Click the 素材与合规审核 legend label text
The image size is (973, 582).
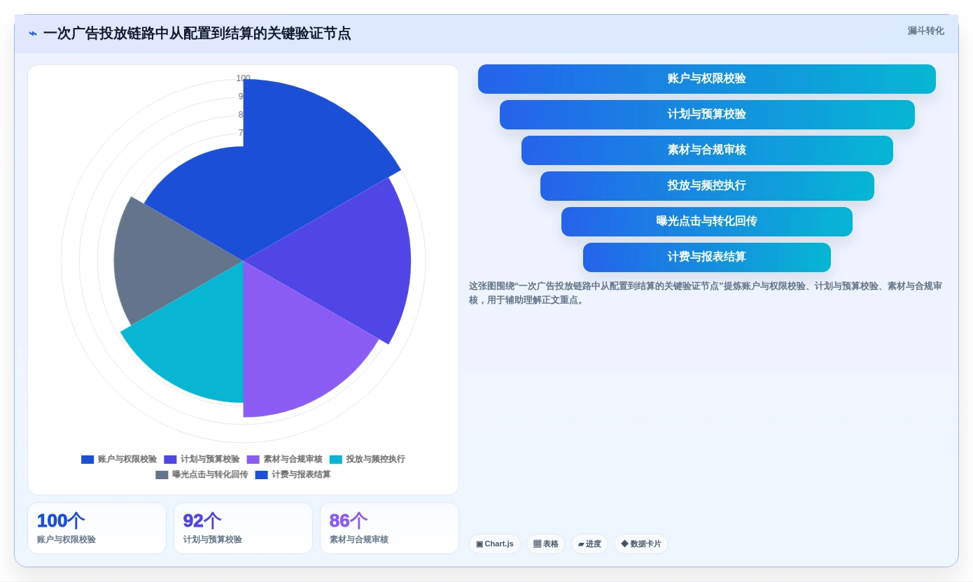pos(293,460)
